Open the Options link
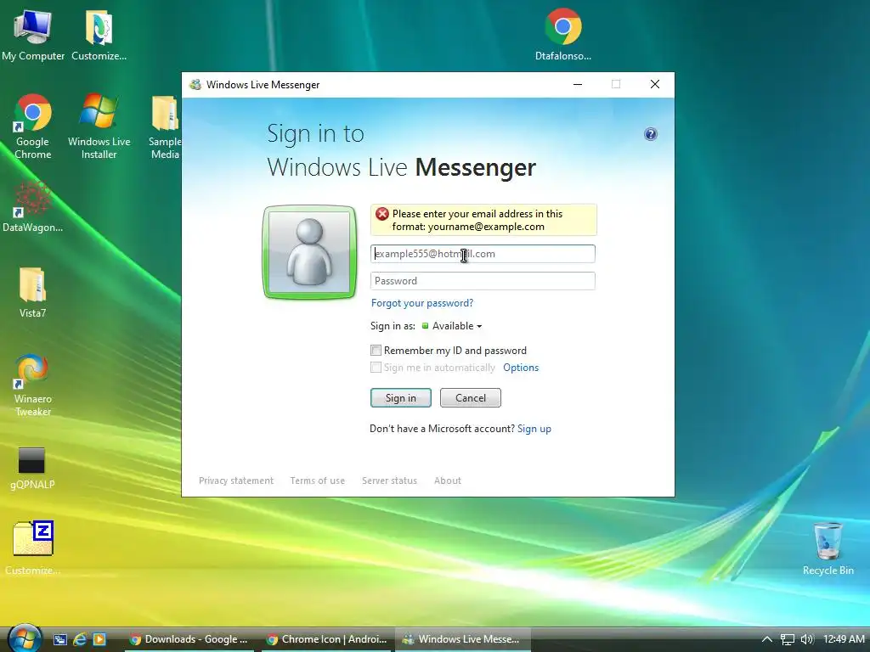870x652 pixels. coord(521,368)
